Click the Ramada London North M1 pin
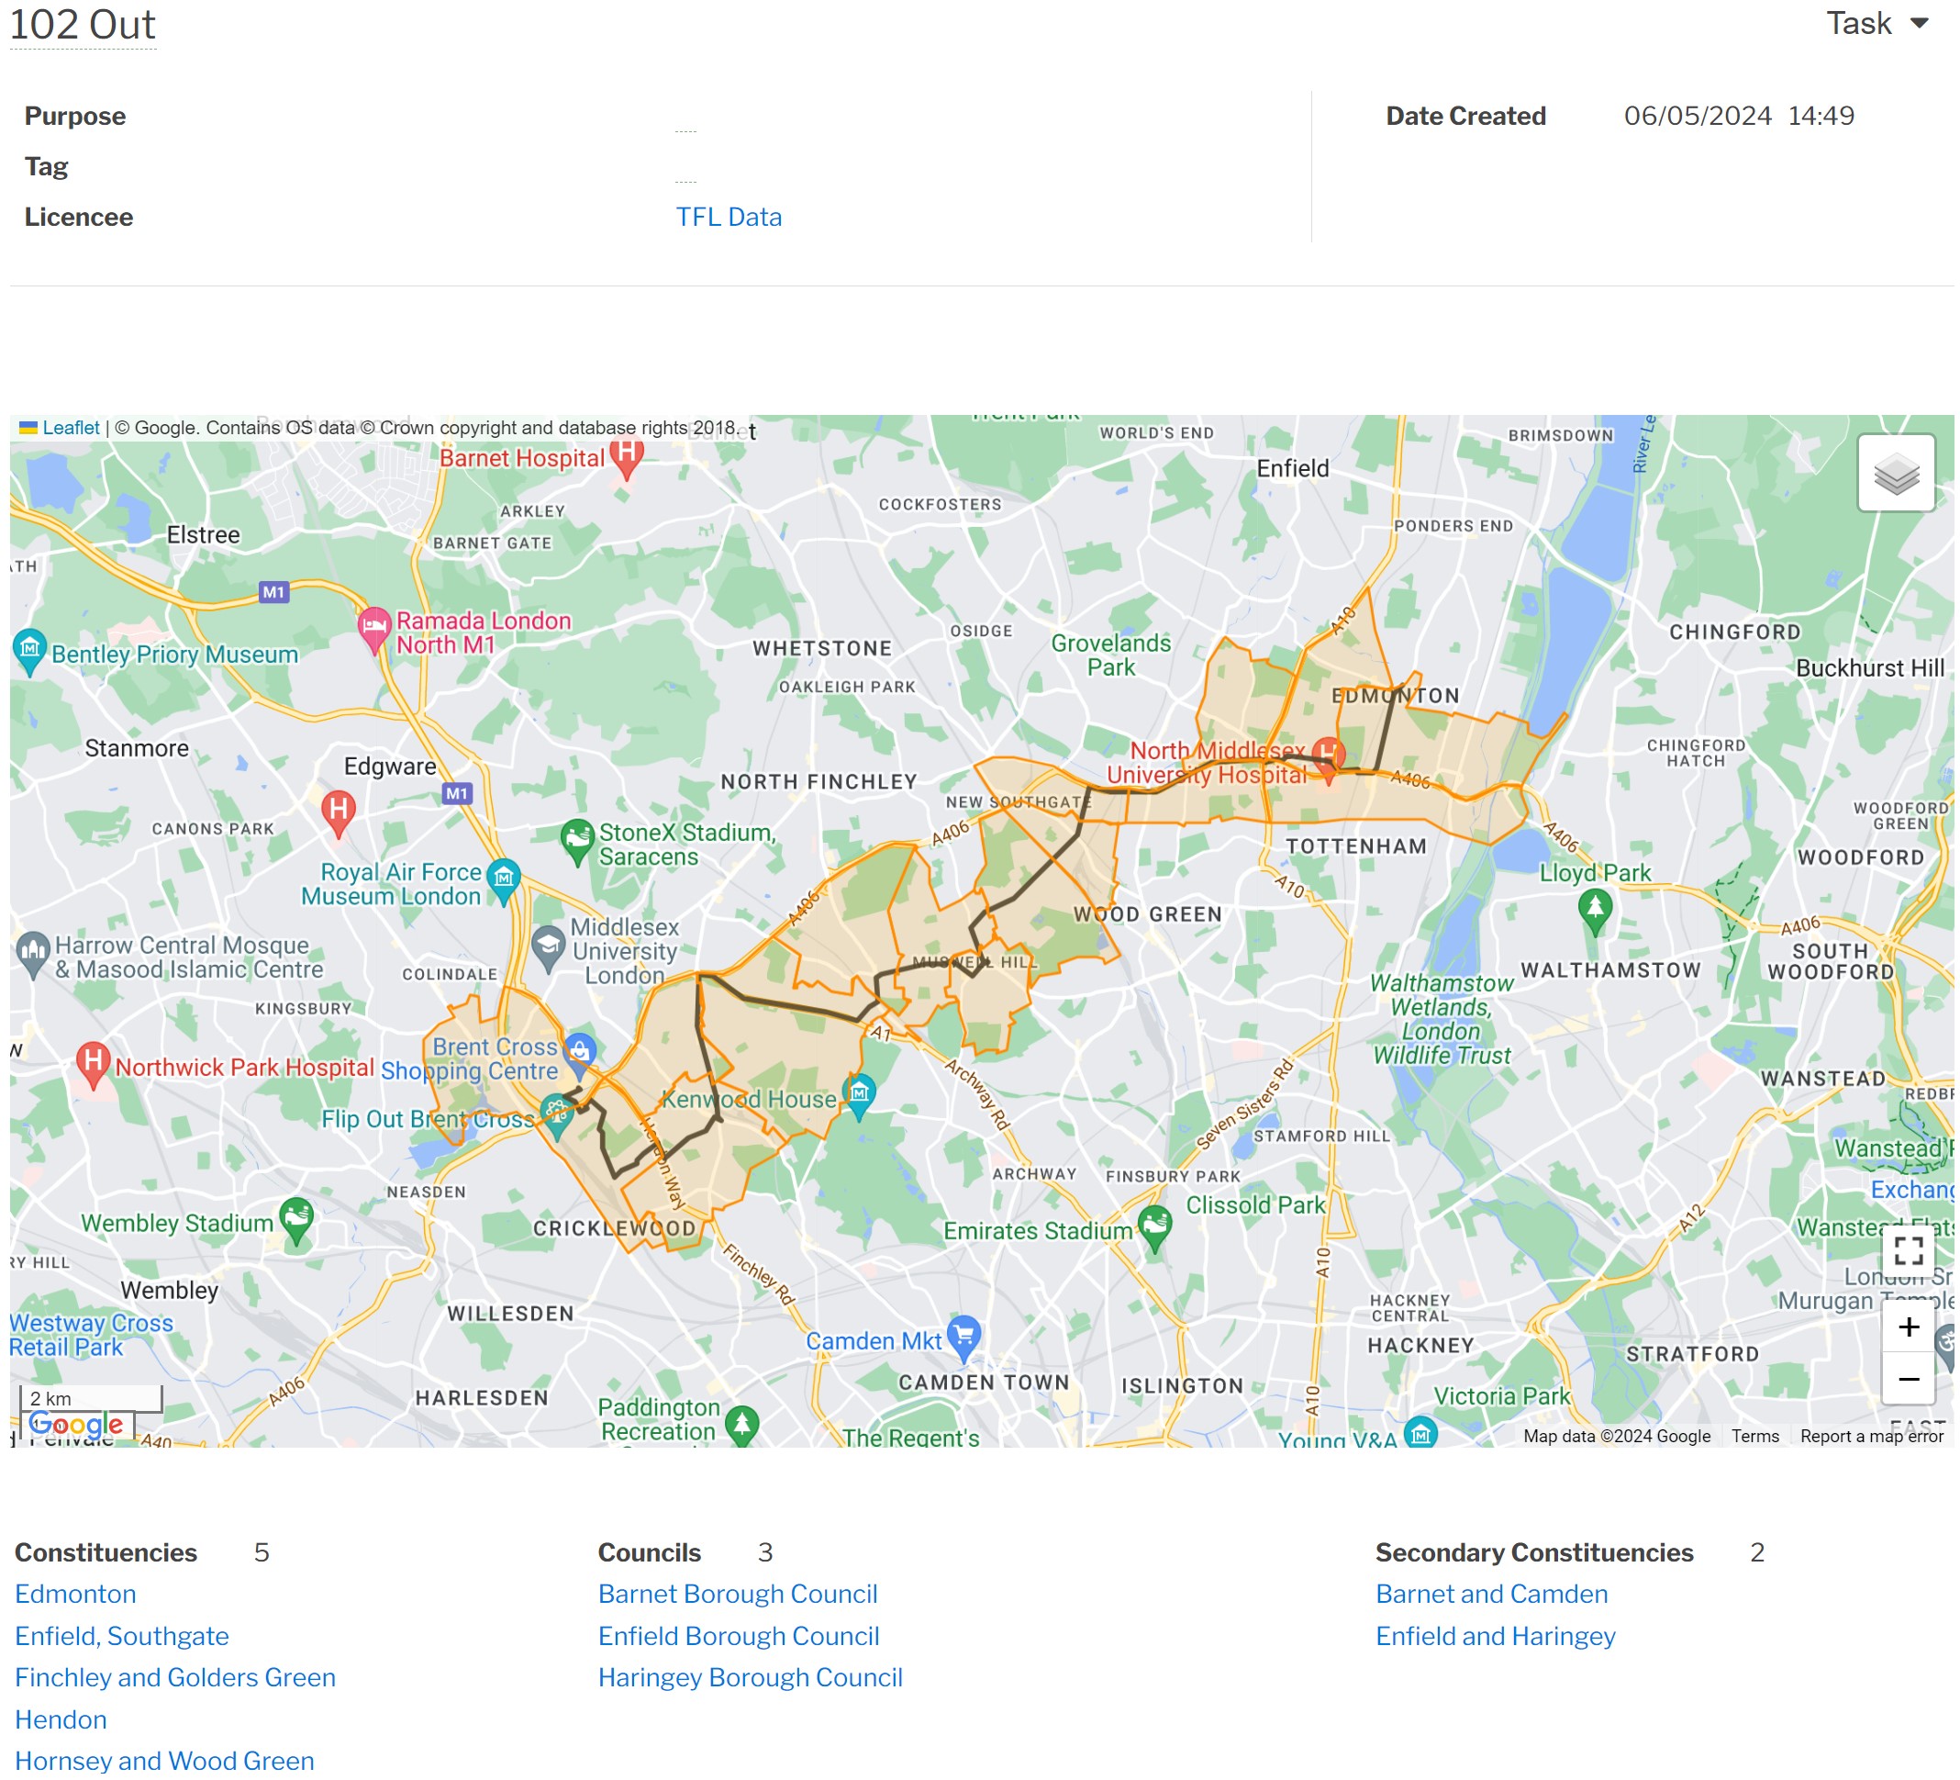 pos(374,633)
